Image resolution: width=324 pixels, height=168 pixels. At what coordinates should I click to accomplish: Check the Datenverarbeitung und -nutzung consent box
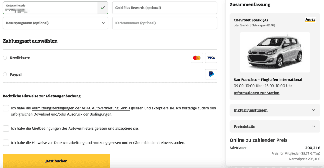(6, 143)
